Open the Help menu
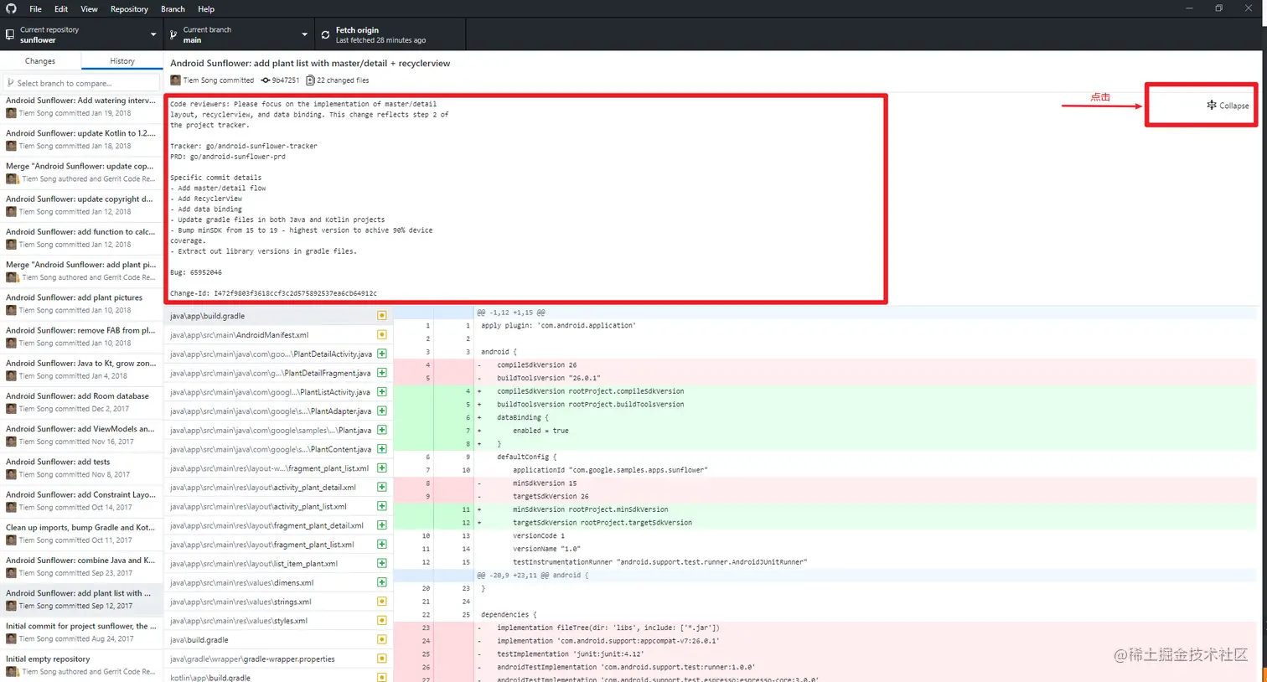Image resolution: width=1267 pixels, height=682 pixels. (x=206, y=9)
